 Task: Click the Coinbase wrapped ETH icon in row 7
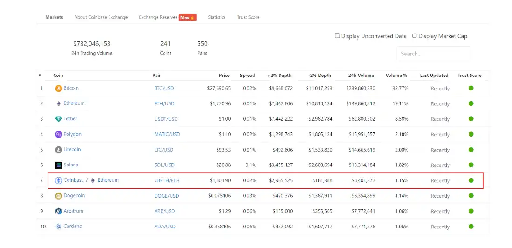pyautogui.click(x=58, y=180)
